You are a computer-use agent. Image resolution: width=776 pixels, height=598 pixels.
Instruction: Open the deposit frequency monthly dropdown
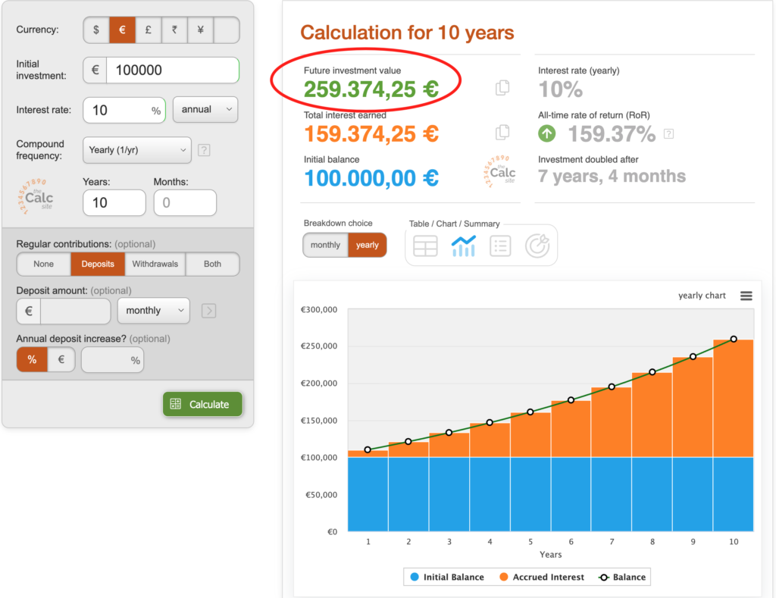coord(153,311)
